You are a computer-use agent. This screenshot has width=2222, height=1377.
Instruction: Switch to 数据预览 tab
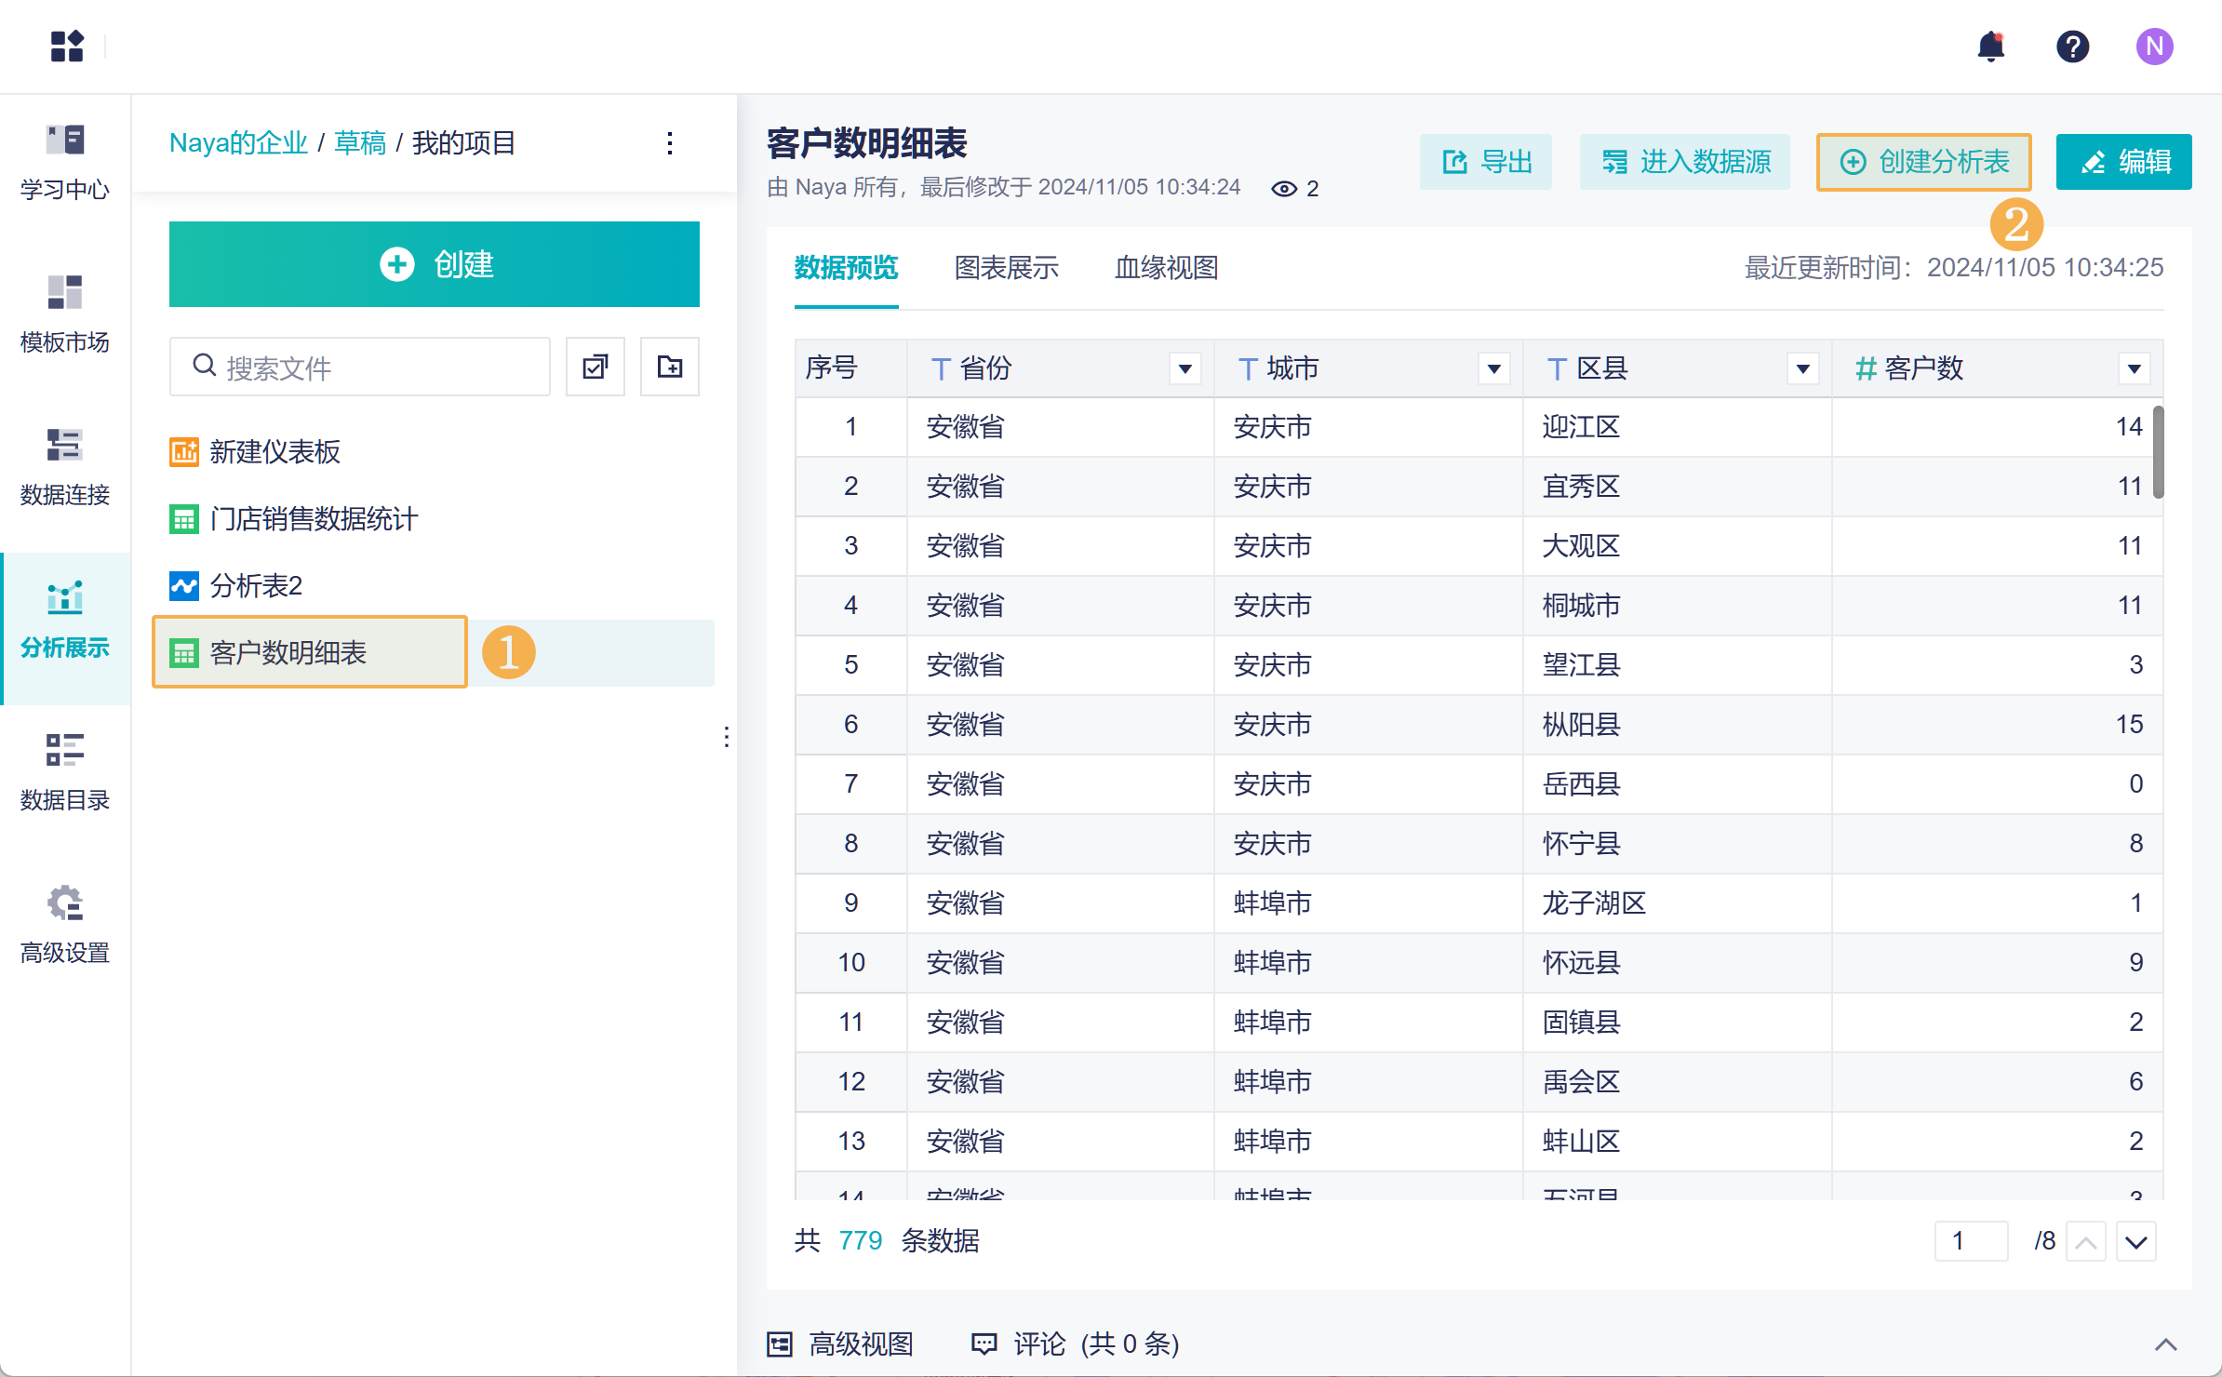[x=846, y=268]
